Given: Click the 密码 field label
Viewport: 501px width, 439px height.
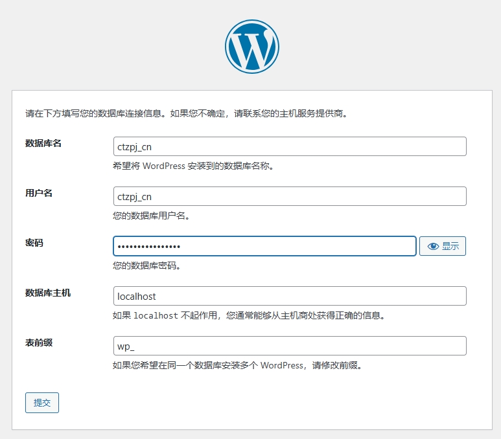Looking at the screenshot, I should point(34,243).
